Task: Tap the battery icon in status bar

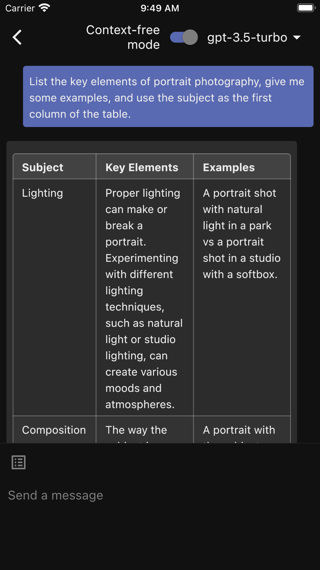Action: (x=306, y=8)
